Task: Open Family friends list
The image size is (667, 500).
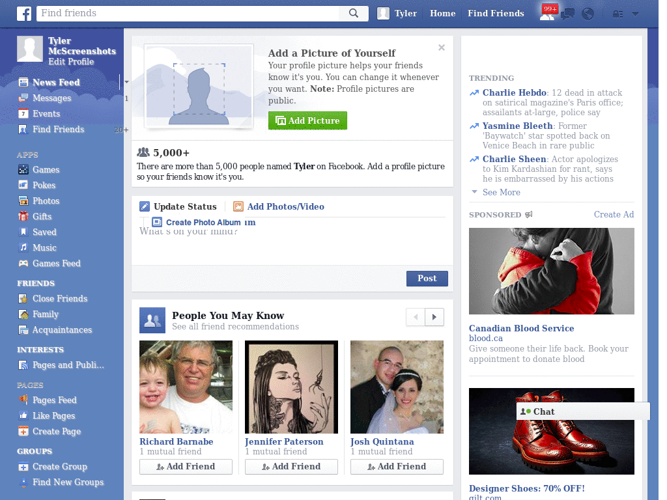Action: (45, 314)
